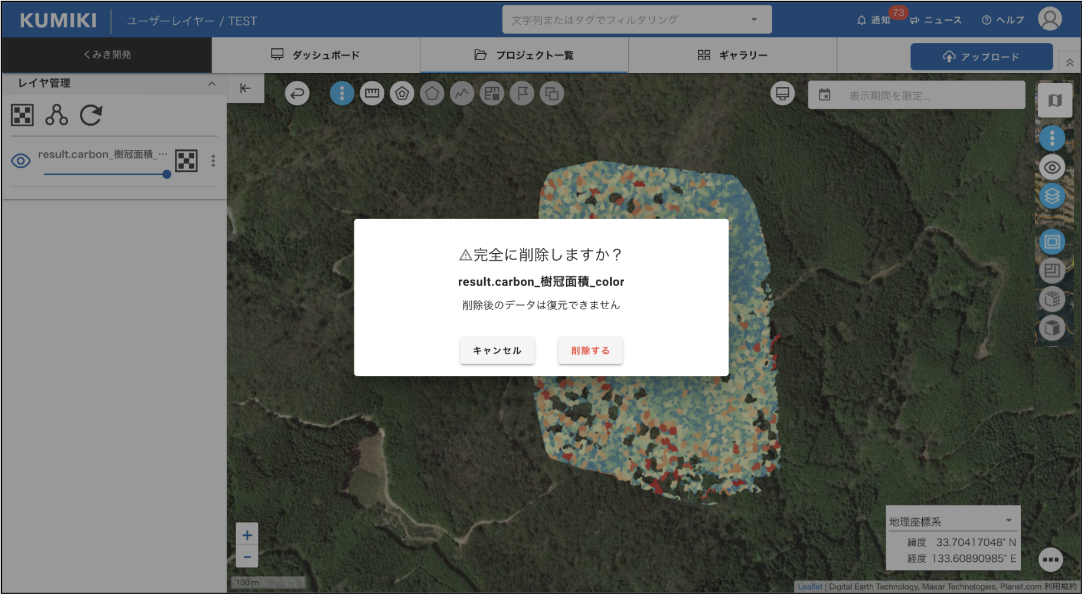Click the layer opacity slider handle
The width and height of the screenshot is (1084, 596).
coord(166,175)
